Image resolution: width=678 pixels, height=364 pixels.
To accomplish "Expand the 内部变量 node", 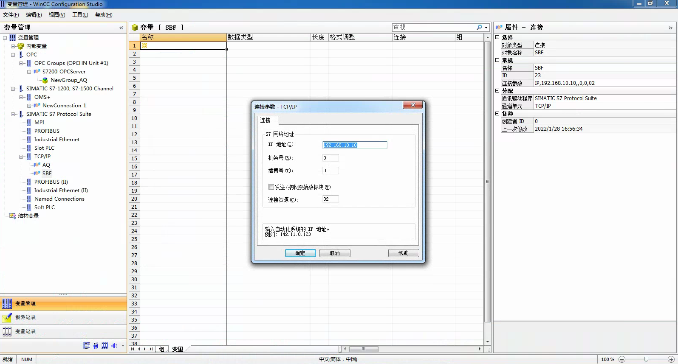I will 13,46.
